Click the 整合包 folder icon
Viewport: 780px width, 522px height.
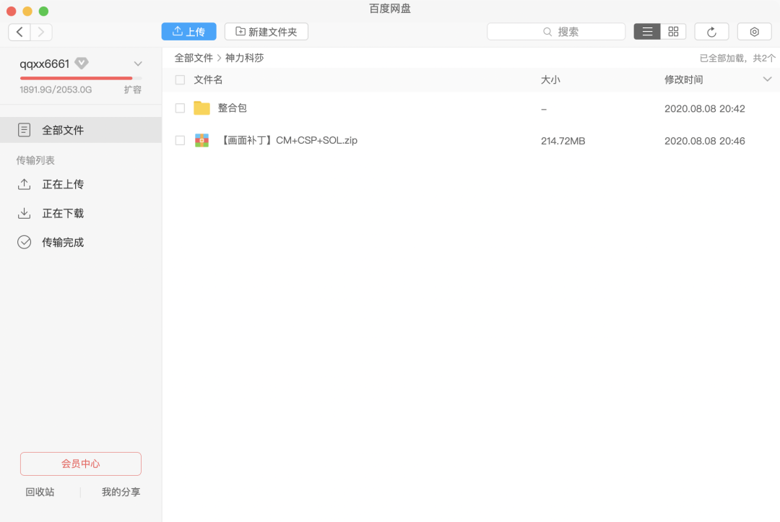pos(201,108)
